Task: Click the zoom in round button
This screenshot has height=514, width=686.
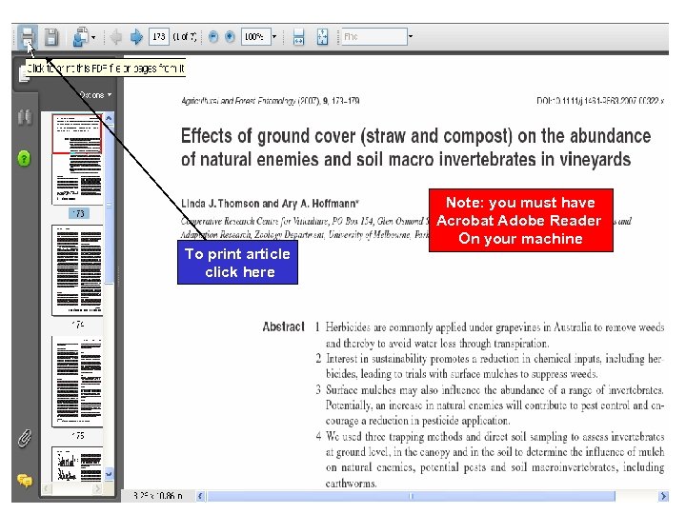Action: [x=230, y=37]
